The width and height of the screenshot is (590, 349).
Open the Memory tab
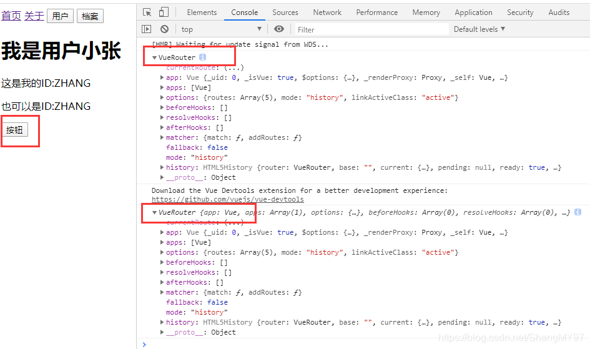point(426,12)
